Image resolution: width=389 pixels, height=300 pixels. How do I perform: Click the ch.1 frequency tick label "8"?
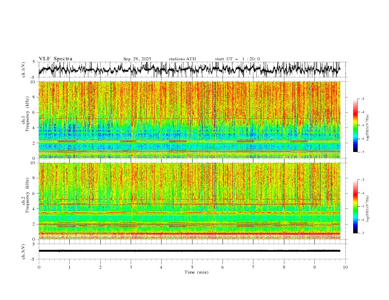(x=34, y=97)
